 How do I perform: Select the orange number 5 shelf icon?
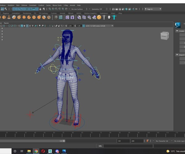[x=99, y=18]
